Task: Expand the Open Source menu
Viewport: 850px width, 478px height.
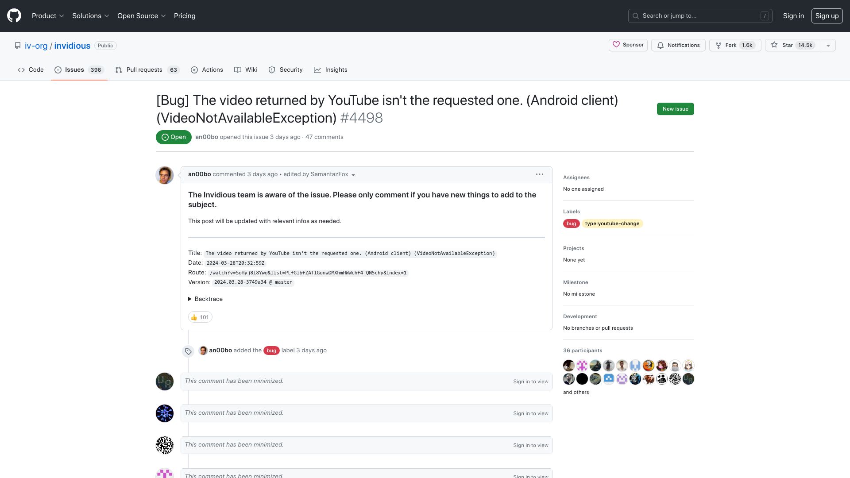Action: point(141,15)
